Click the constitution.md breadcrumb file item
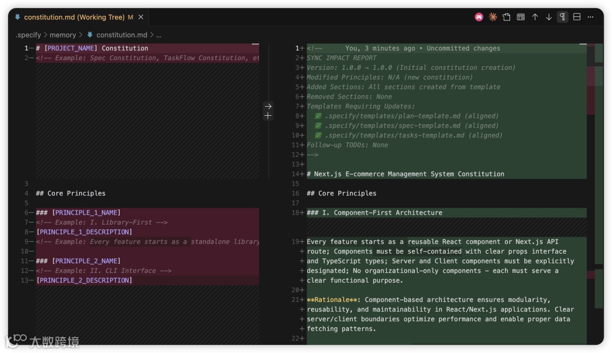The height and width of the screenshot is (353, 612). tap(121, 35)
